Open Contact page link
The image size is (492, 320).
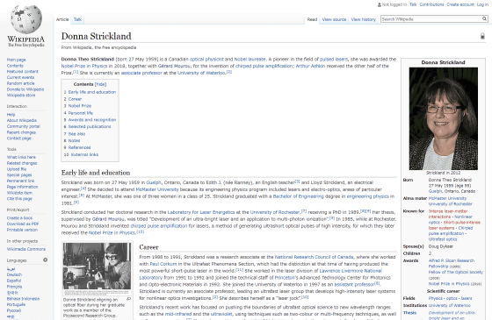[18, 139]
